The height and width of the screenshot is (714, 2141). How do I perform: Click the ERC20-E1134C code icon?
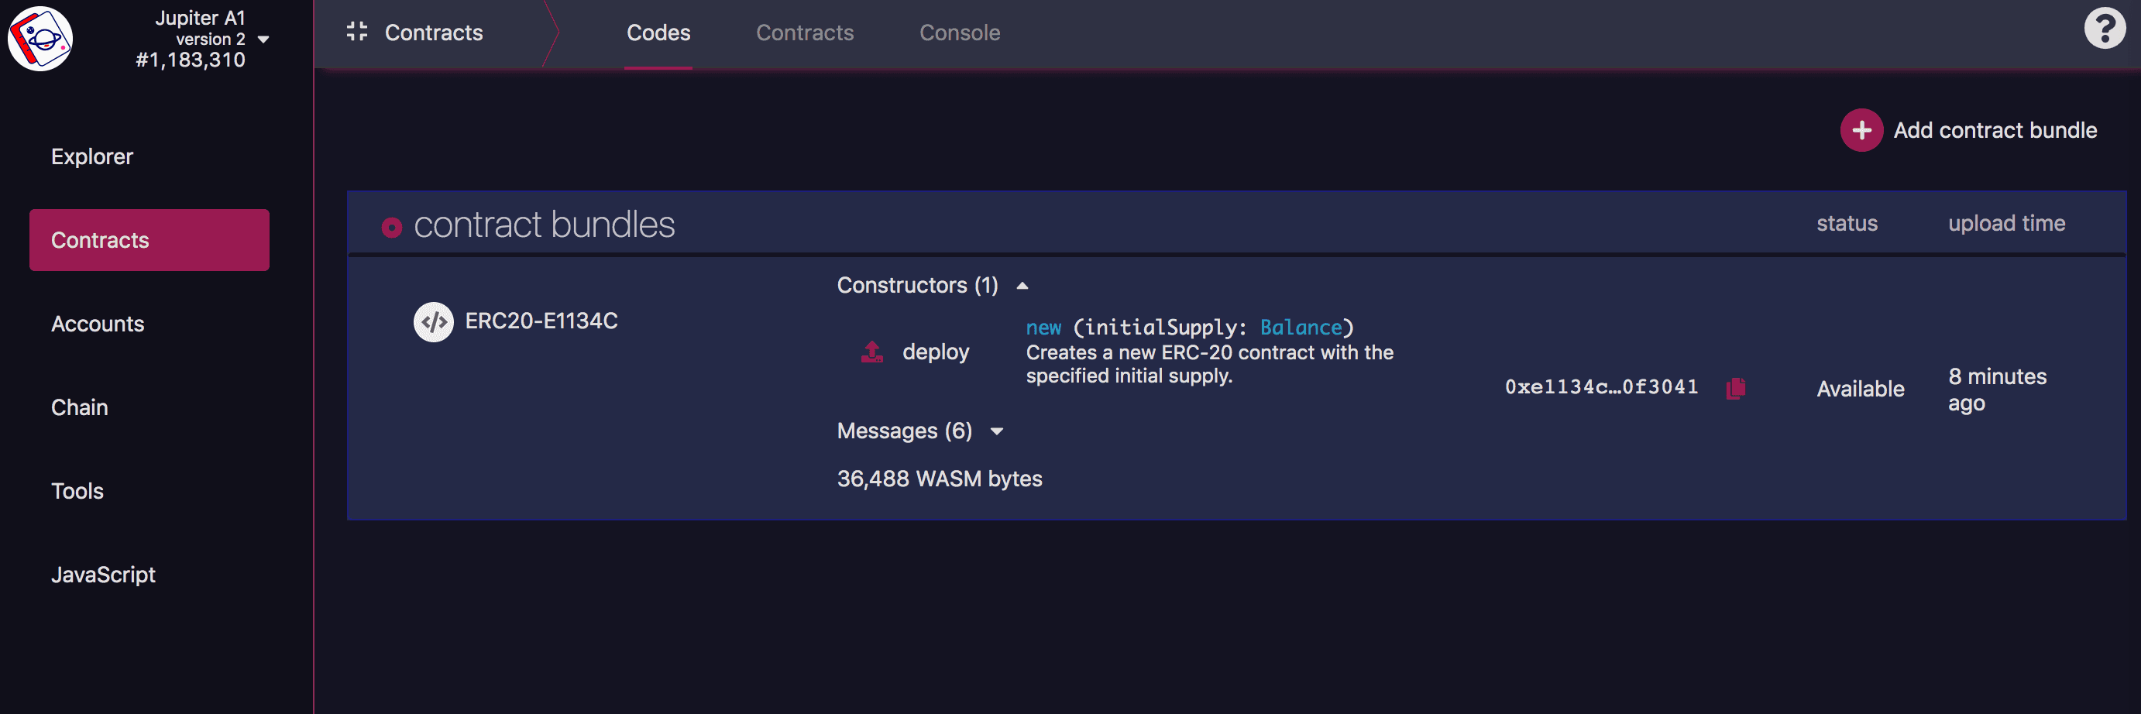(433, 321)
